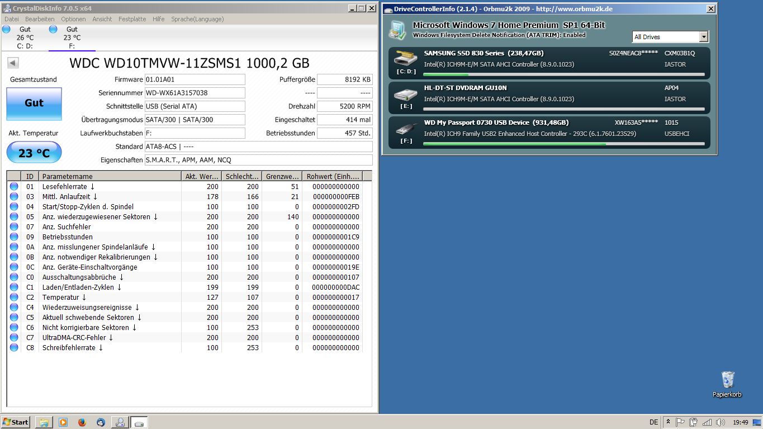Click the volume speaker tray icon
This screenshot has width=763, height=429.
721,422
